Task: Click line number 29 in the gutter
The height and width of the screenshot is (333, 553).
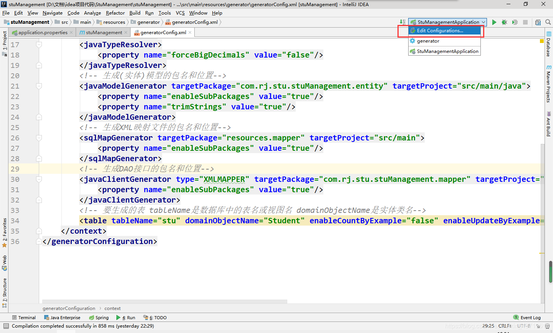Action: tap(15, 169)
